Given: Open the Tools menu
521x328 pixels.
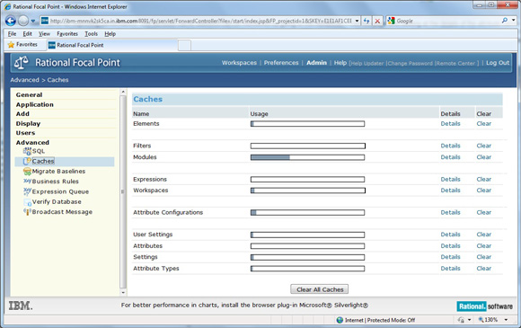Looking at the screenshot, I should pos(91,33).
